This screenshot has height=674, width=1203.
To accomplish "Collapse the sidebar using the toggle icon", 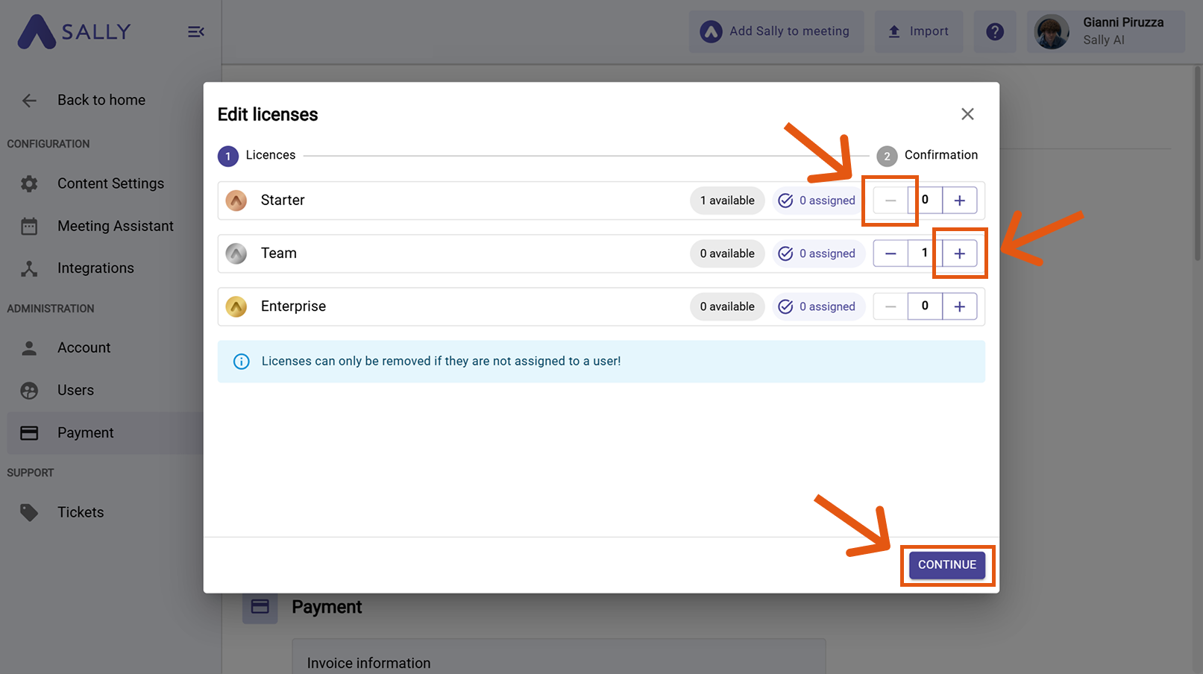I will pos(195,31).
